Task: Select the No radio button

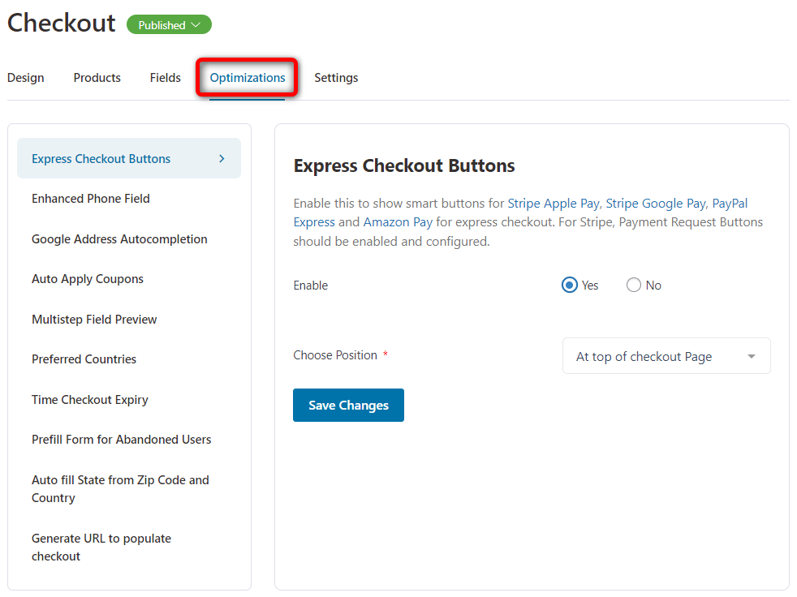Action: tap(633, 285)
